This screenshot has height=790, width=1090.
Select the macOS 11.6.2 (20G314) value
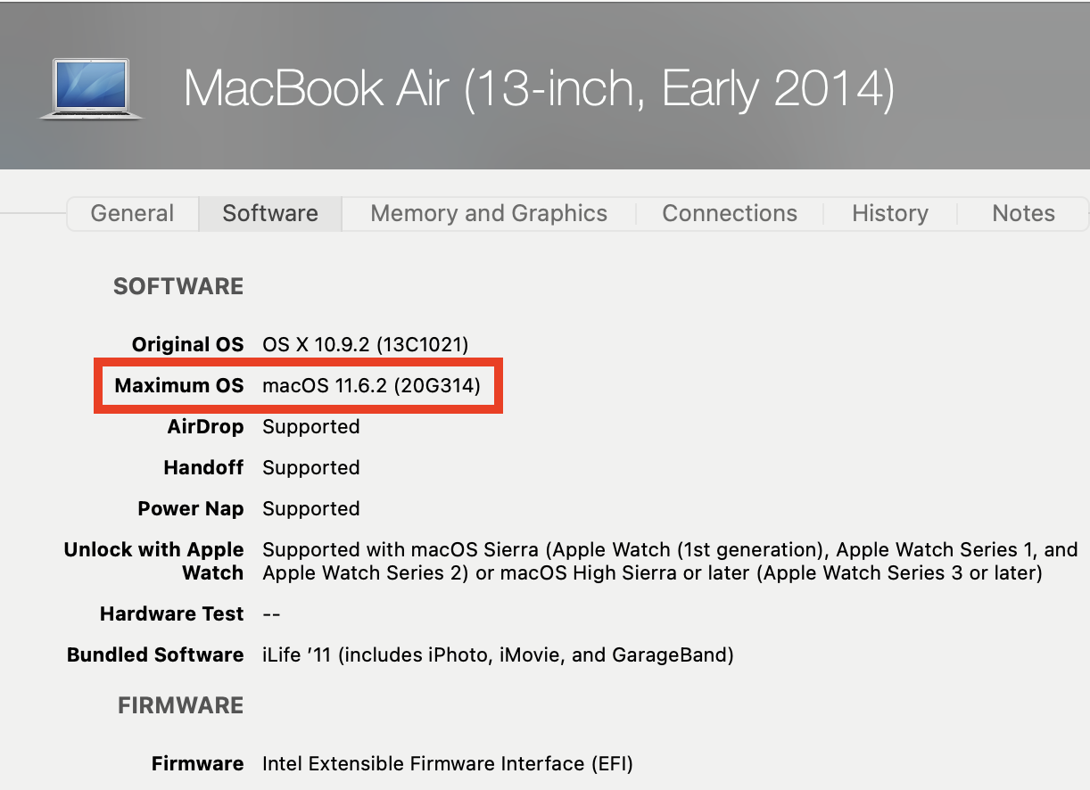coord(372,386)
